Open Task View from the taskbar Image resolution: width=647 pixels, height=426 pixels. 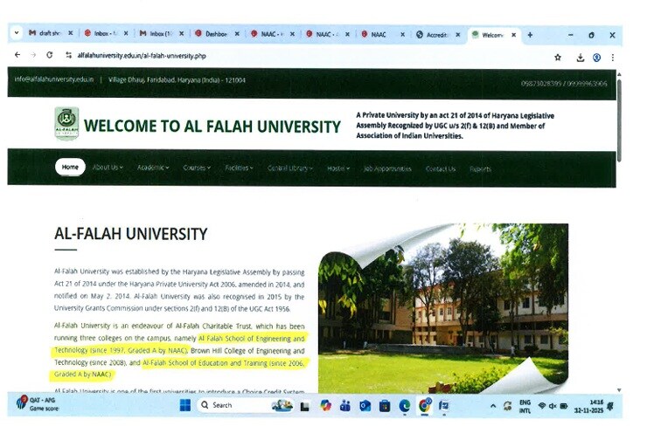(x=305, y=407)
